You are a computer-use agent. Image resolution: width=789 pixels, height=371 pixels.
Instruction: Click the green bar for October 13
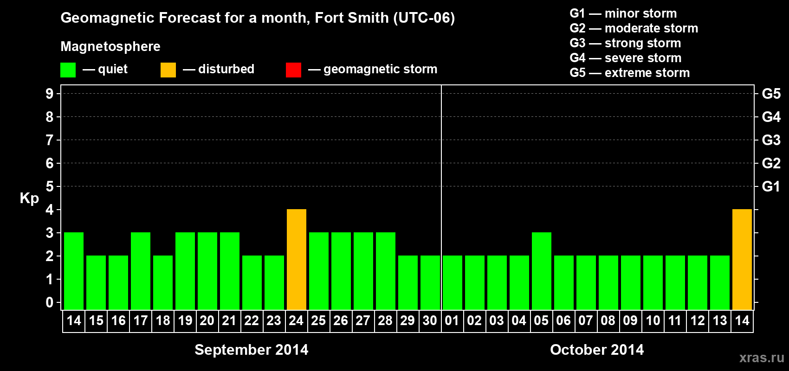pyautogui.click(x=720, y=283)
